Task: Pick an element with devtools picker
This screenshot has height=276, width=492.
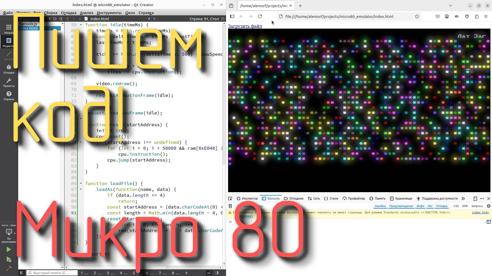Action: pyautogui.click(x=230, y=199)
